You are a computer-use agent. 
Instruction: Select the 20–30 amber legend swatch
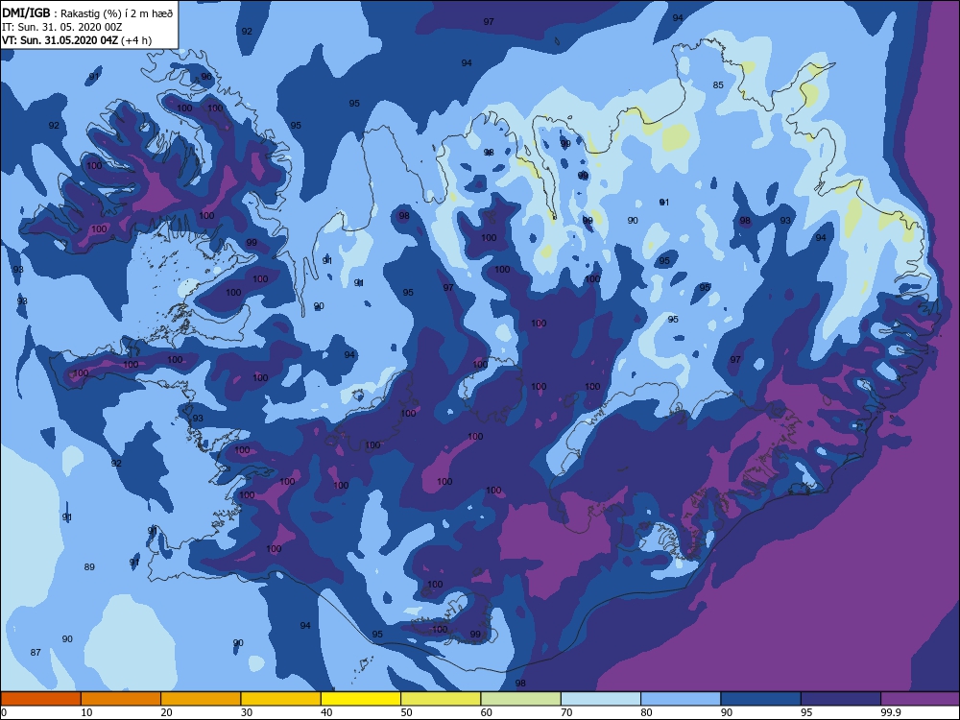(201, 699)
